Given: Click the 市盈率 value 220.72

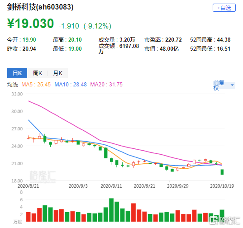Looking at the screenshot, I should 173,40.
